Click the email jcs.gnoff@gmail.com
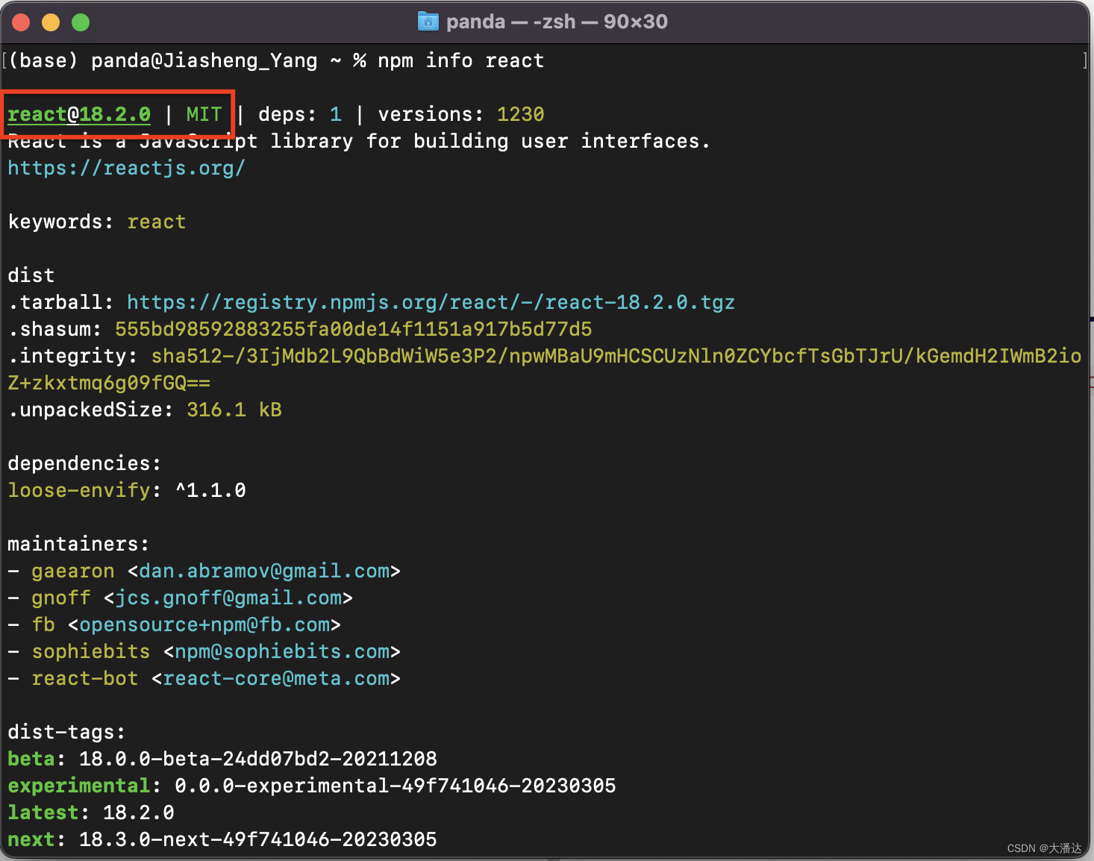Image resolution: width=1094 pixels, height=861 pixels. pos(228,598)
